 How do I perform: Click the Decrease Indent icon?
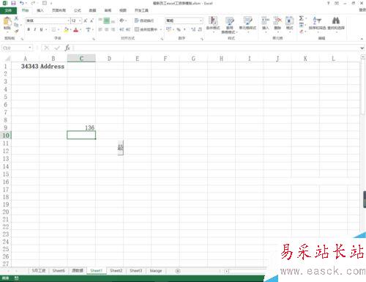pyautogui.click(x=122, y=29)
